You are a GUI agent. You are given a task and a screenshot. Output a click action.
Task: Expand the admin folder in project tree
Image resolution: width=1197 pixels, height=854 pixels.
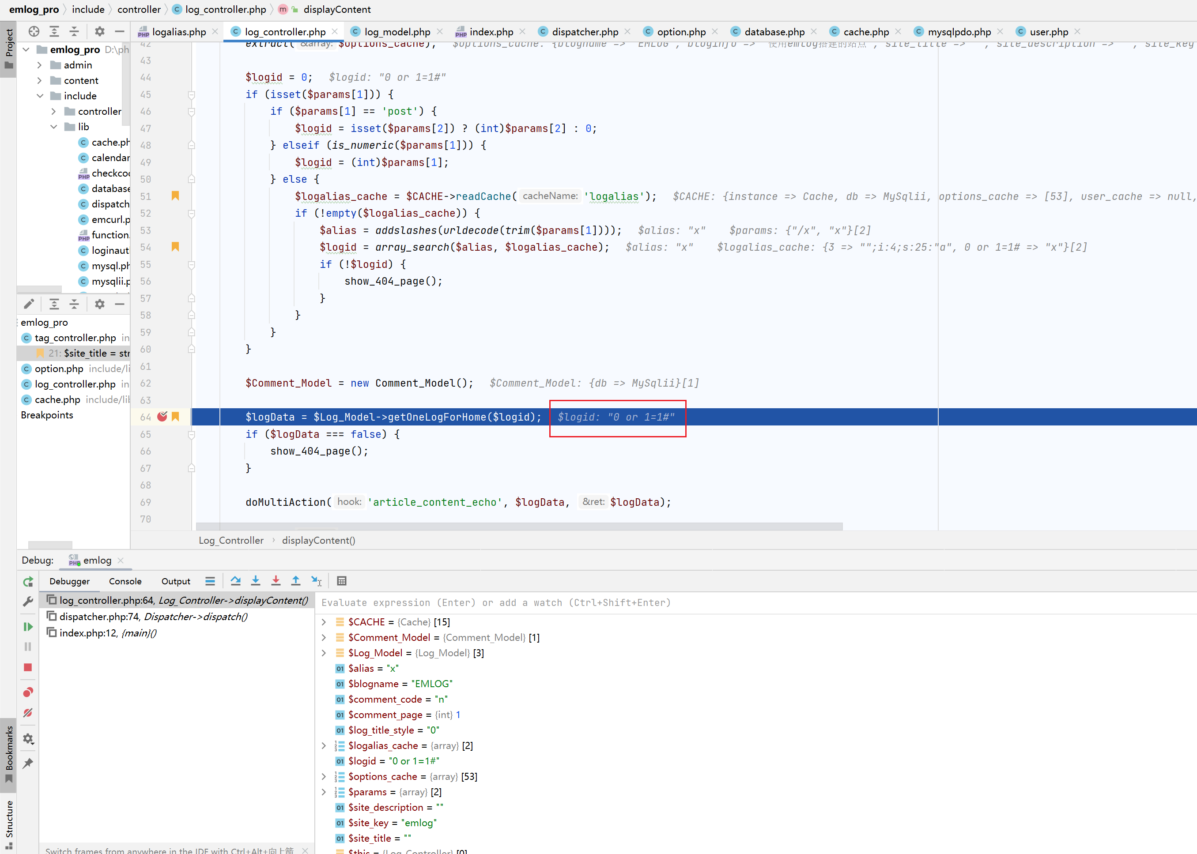pyautogui.click(x=39, y=65)
